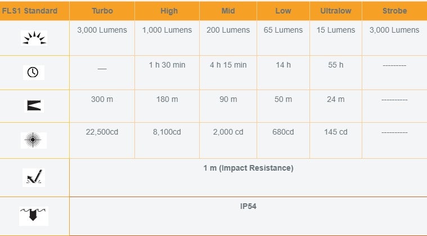Click the beam distance icon

(34, 106)
